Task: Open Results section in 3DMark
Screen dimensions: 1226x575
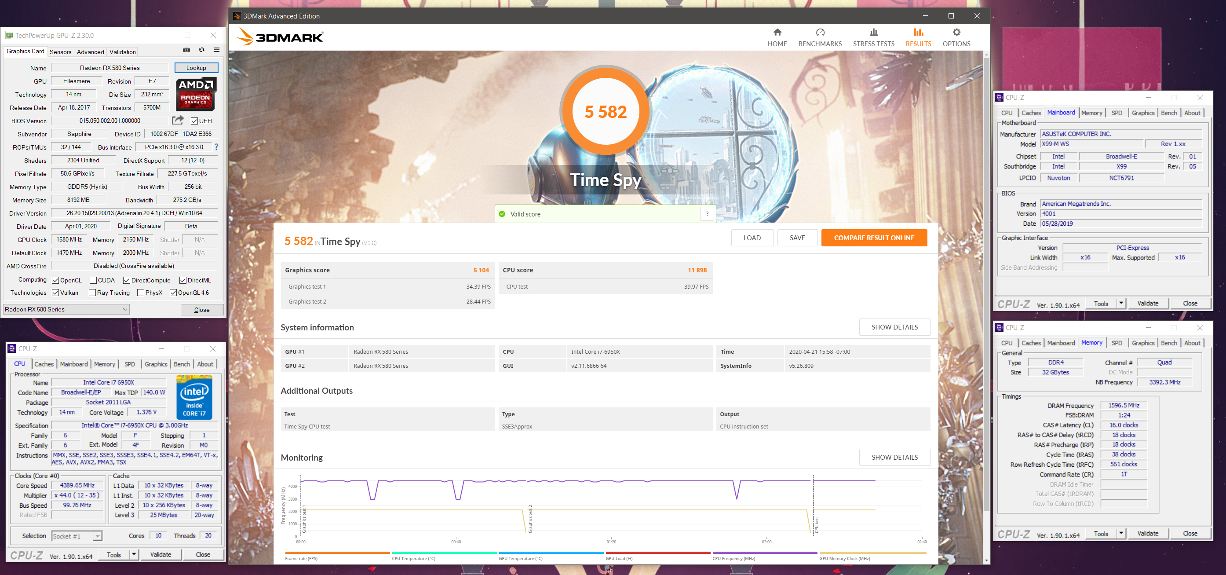Action: click(x=918, y=37)
